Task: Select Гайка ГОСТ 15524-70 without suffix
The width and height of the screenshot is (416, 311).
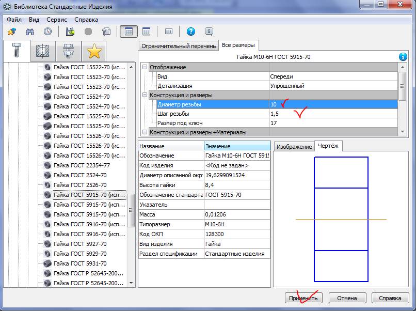Action: [82, 97]
